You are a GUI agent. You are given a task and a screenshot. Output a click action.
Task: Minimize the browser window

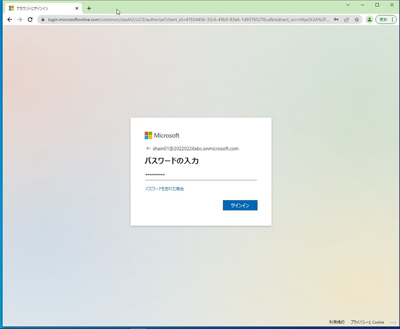tap(362, 5)
